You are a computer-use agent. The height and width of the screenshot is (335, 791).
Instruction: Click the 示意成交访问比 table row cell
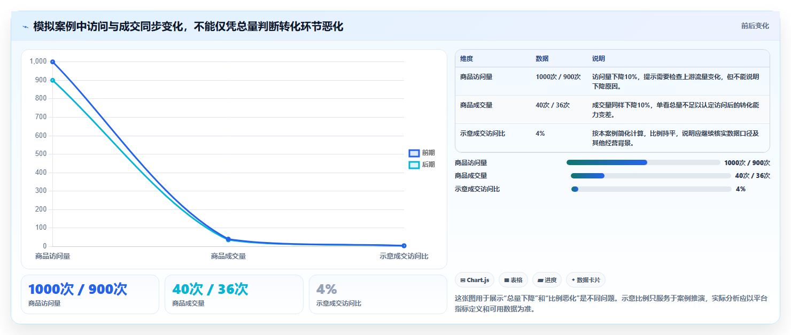(483, 134)
